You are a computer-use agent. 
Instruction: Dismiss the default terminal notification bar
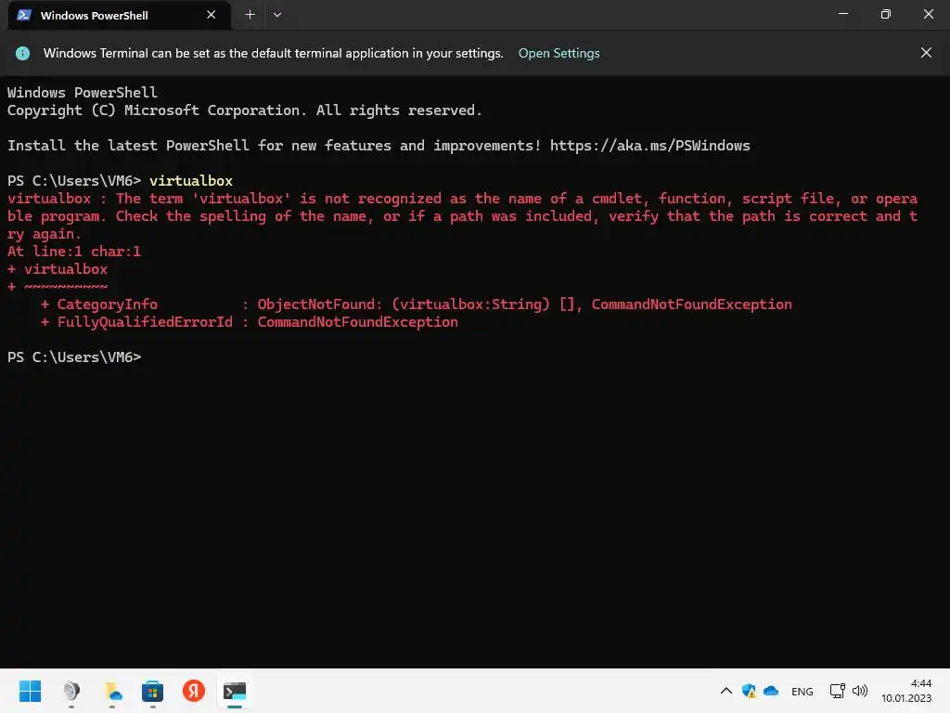click(926, 53)
